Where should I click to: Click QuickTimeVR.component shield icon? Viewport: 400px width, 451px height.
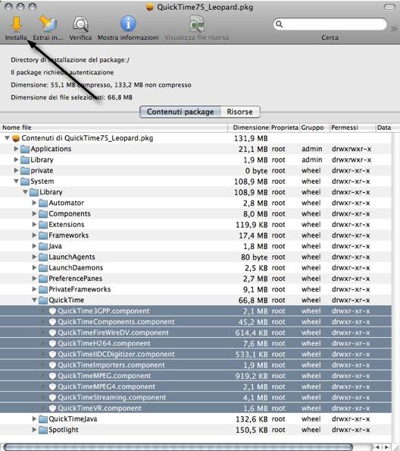point(52,408)
